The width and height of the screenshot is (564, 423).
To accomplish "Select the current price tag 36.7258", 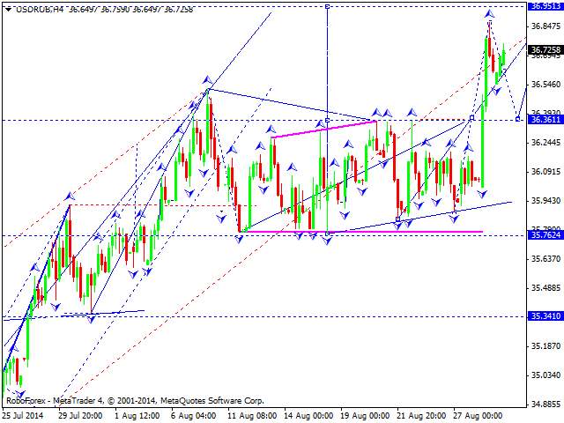I will coord(546,50).
